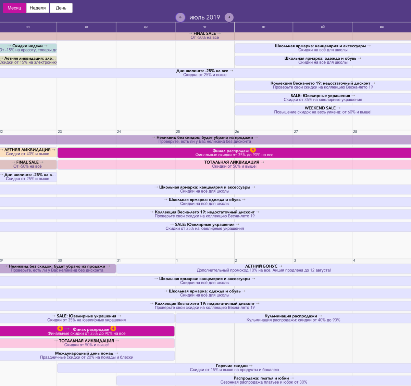Click the июль 2019 month title

205,17
